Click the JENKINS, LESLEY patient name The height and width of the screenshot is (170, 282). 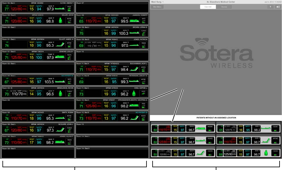pyautogui.click(x=66, y=52)
